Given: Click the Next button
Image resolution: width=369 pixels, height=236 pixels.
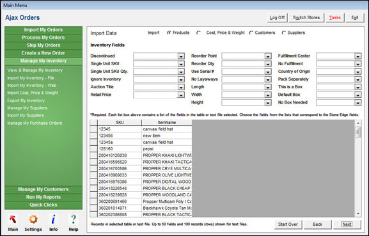Looking at the screenshot, I should click(x=347, y=224).
